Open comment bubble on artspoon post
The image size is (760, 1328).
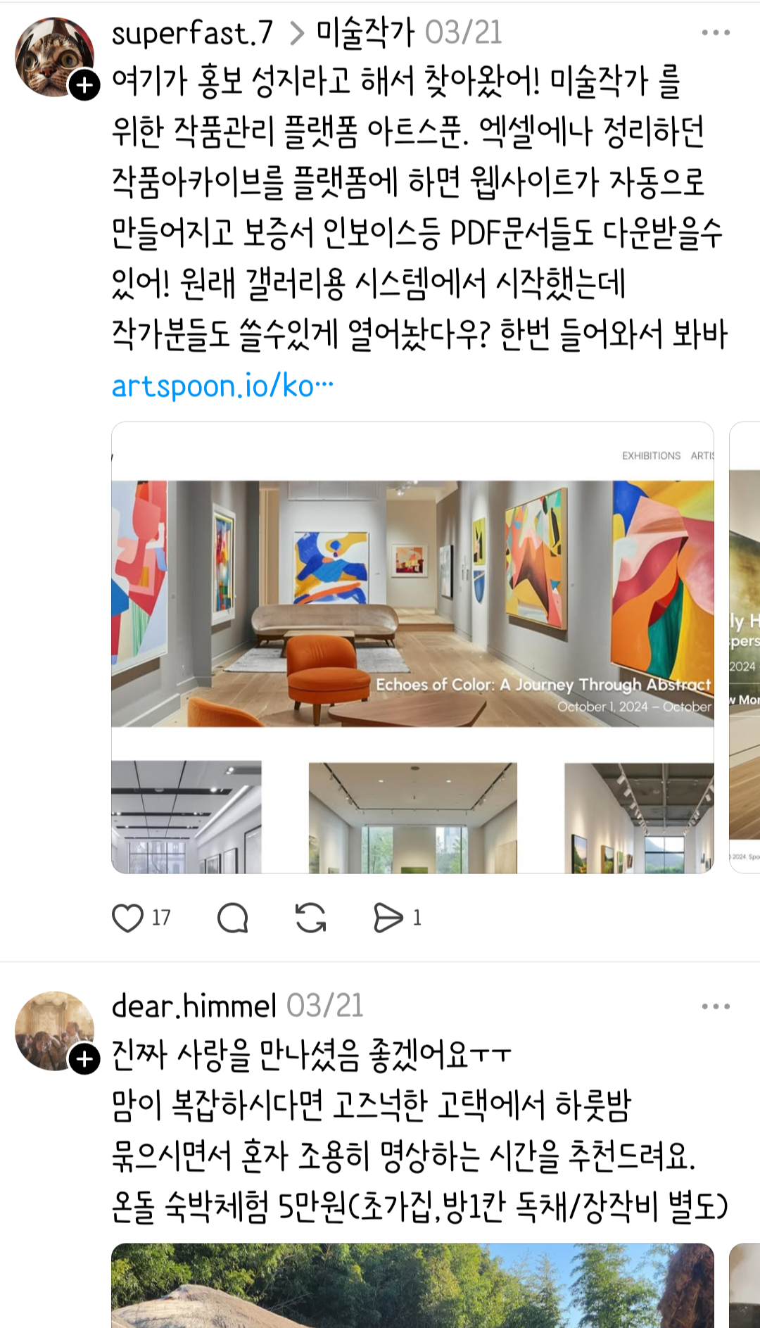[x=233, y=918]
